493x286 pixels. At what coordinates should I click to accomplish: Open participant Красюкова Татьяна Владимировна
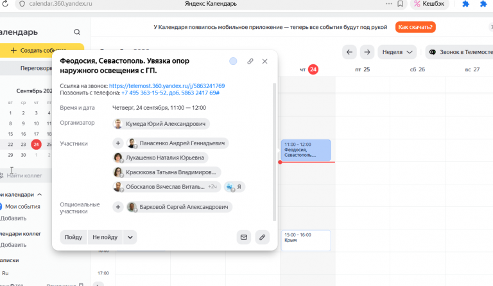click(167, 172)
